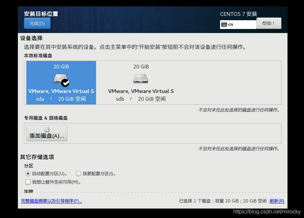Open 完整磁盘摘要以及引导程序(F) link
304x218 pixels.
(51, 201)
